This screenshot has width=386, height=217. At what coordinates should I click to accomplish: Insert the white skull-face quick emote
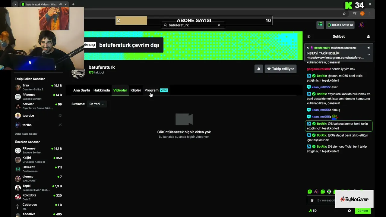(329, 191)
